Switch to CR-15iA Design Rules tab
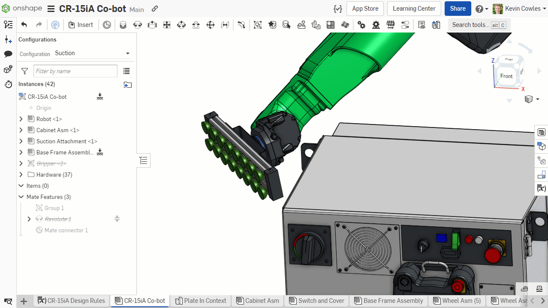 coord(71,301)
